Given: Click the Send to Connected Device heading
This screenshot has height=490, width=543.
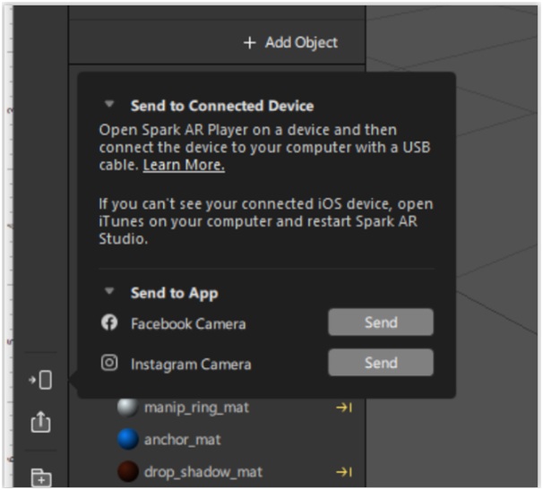Looking at the screenshot, I should [222, 106].
